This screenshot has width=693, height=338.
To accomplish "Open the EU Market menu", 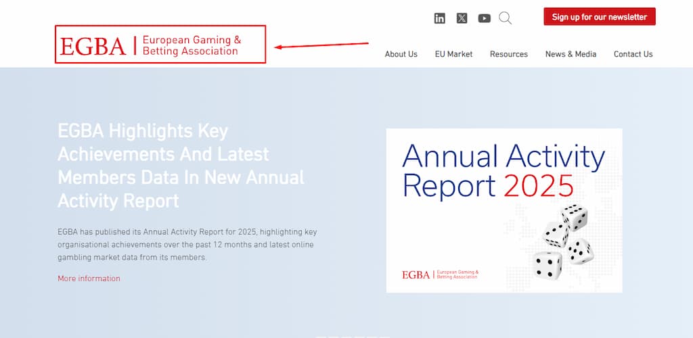I will [x=453, y=54].
